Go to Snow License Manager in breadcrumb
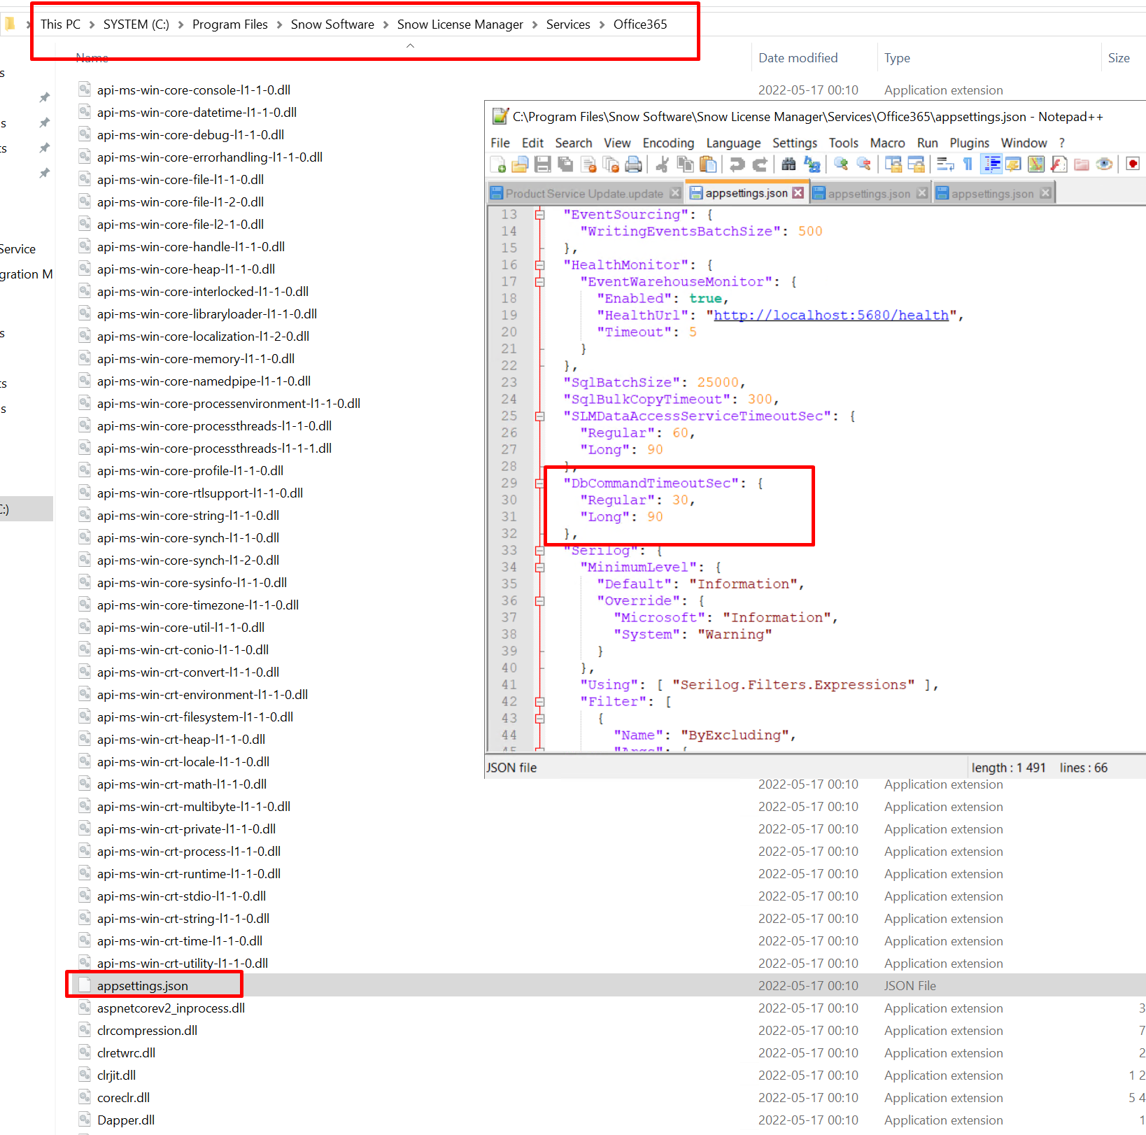 460,24
